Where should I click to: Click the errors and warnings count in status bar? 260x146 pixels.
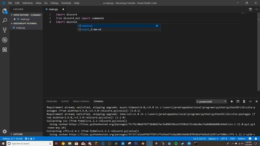tap(30, 139)
